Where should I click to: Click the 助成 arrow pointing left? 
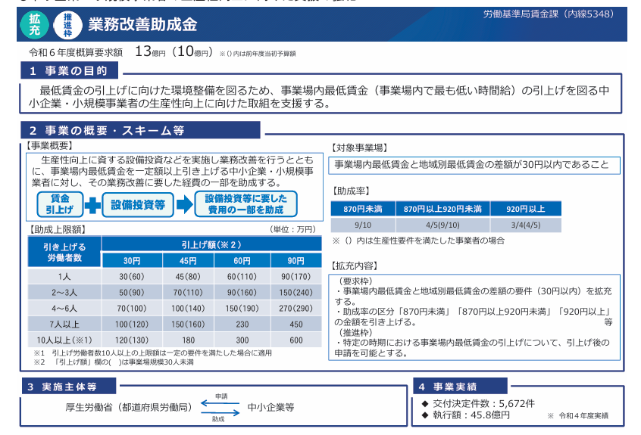click(x=220, y=412)
